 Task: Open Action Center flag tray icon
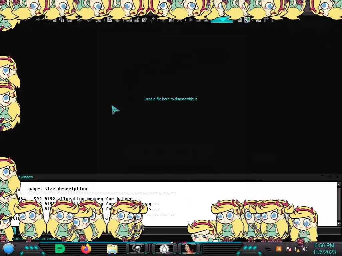(x=289, y=249)
